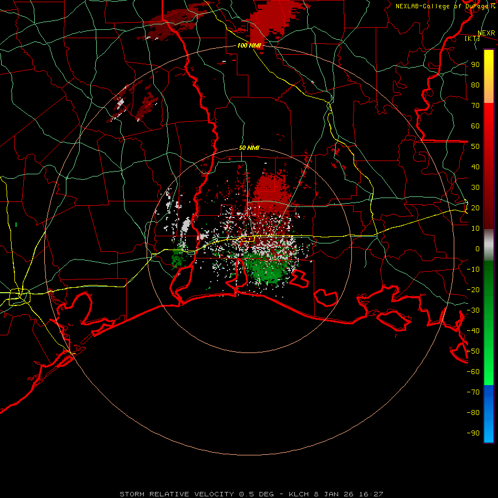Click the KLCH radar site identifier
Image resolution: width=498 pixels, height=498 pixels.
[299, 494]
